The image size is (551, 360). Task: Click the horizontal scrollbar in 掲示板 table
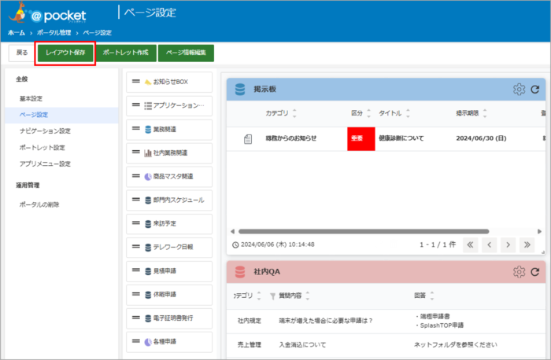tap(364, 232)
